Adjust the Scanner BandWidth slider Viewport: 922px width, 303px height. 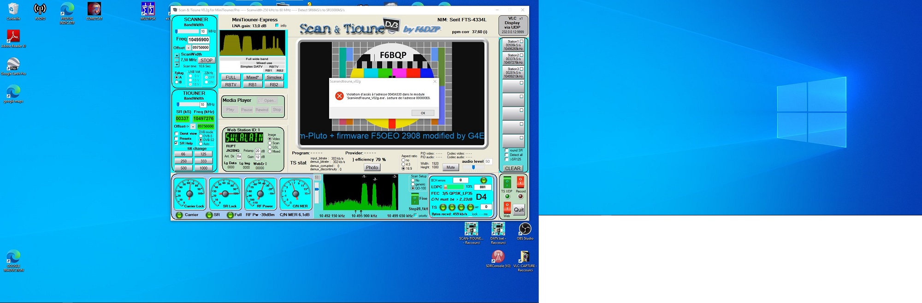(187, 31)
